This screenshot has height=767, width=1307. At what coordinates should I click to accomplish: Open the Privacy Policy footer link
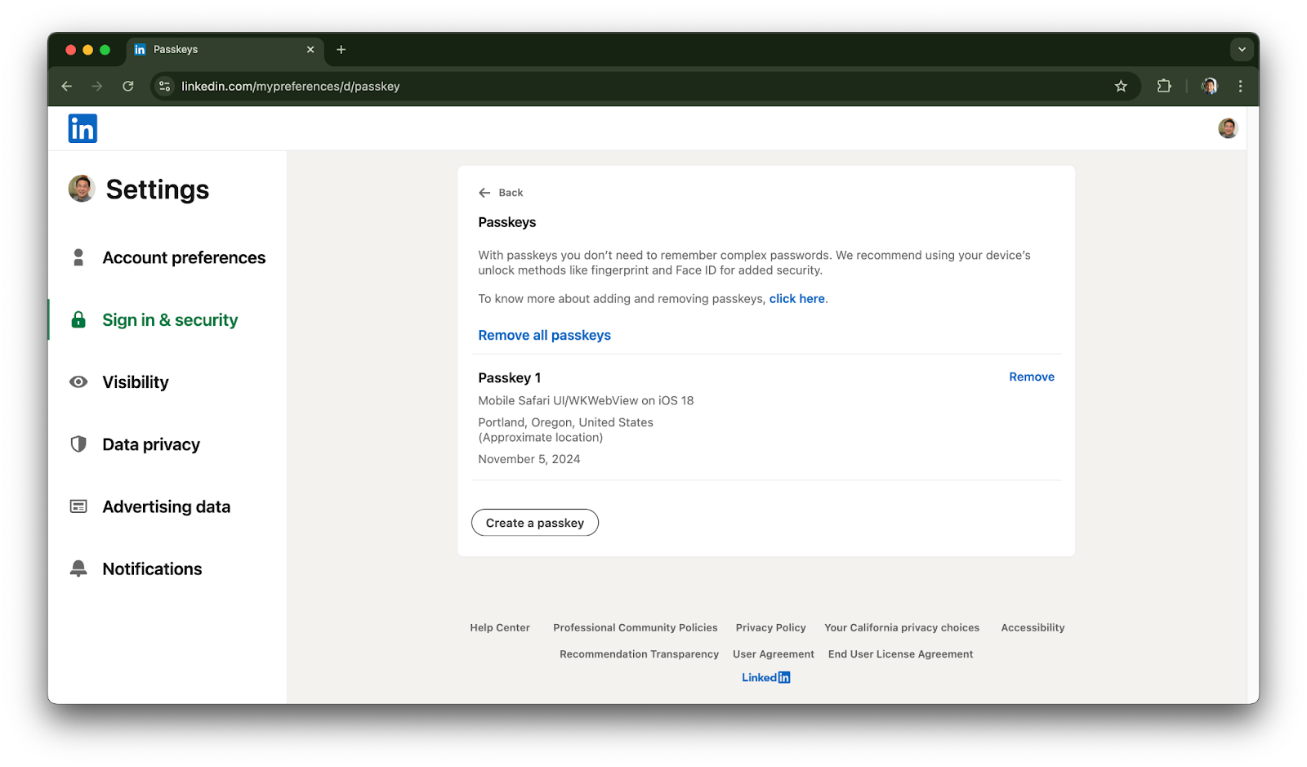770,627
